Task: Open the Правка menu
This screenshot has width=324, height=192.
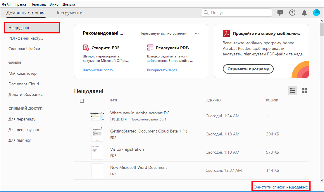Action: pyautogui.click(x=20, y=4)
